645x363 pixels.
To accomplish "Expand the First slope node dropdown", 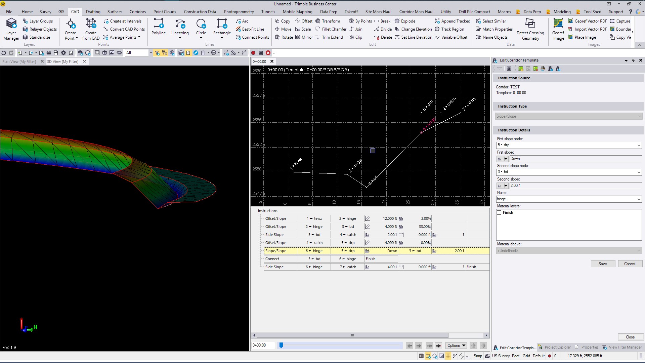I will (639, 145).
